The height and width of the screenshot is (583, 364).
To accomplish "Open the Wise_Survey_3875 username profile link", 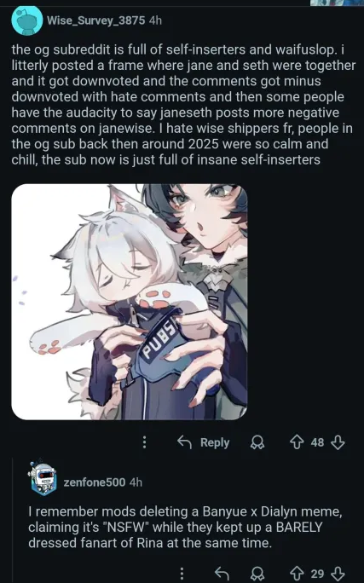I will (96, 20).
